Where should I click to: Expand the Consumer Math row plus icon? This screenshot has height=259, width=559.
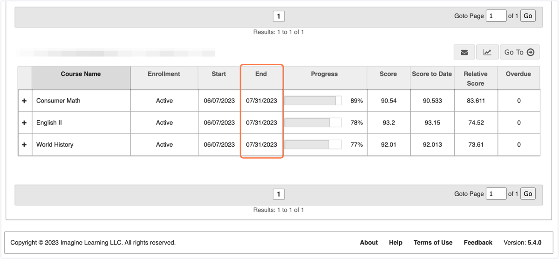(x=24, y=101)
